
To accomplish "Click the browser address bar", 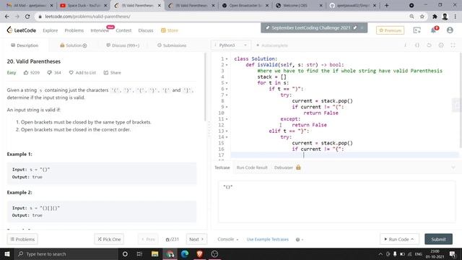I will (x=224, y=17).
